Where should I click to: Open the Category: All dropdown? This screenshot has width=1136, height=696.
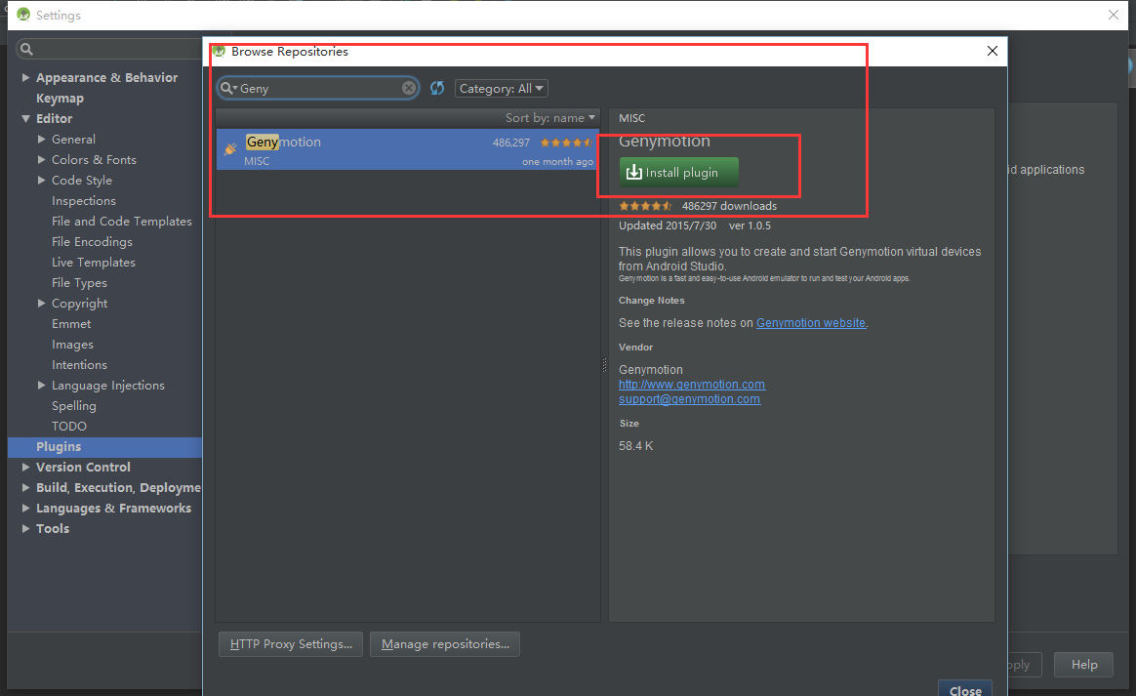coord(502,89)
